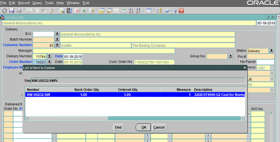Click the blue checkmark toolbar icon
This screenshot has height=142, width=280.
tap(167, 11)
